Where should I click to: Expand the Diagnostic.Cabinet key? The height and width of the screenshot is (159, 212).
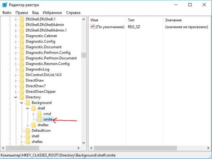(x=16, y=36)
